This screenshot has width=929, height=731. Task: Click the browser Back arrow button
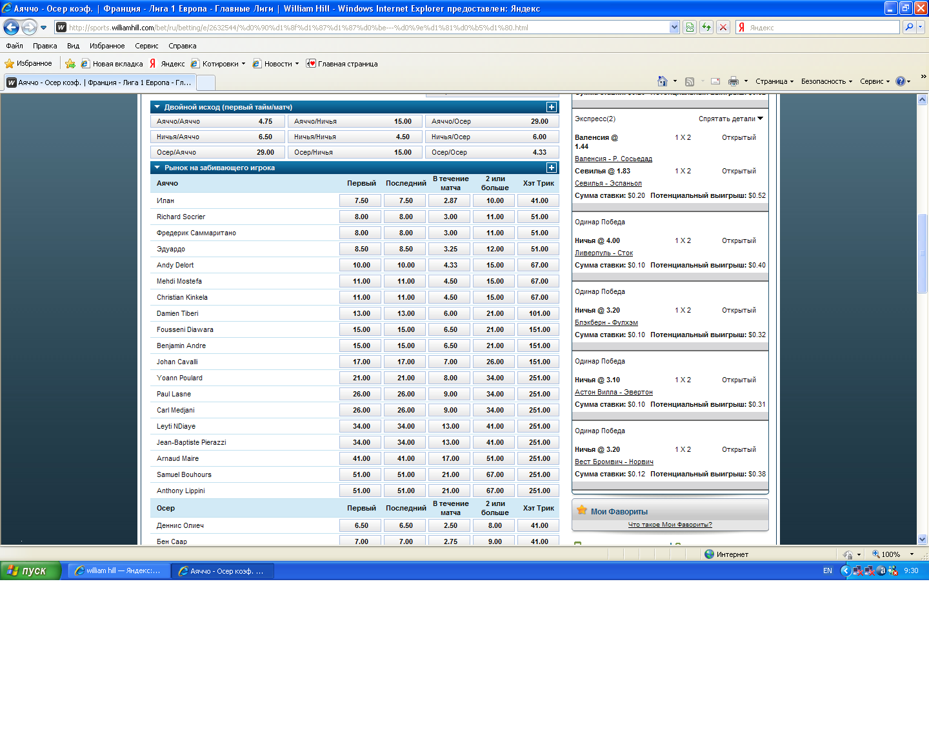12,27
